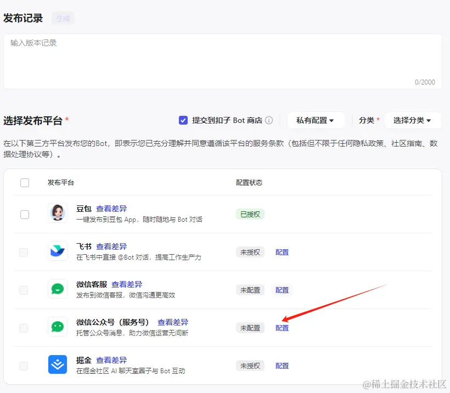The width and height of the screenshot is (450, 393).
Task: Select the 微信客服 green icon
Action: tap(58, 290)
